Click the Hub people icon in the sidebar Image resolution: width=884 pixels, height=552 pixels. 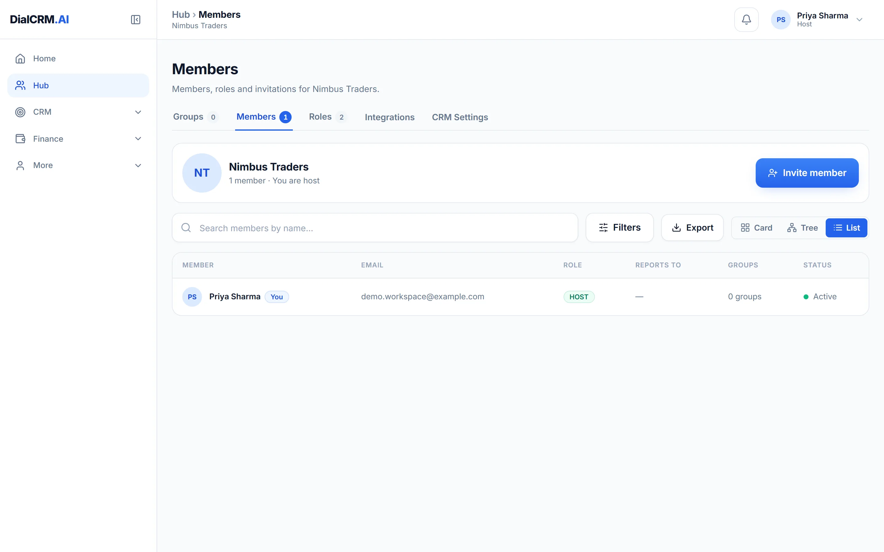coord(21,86)
